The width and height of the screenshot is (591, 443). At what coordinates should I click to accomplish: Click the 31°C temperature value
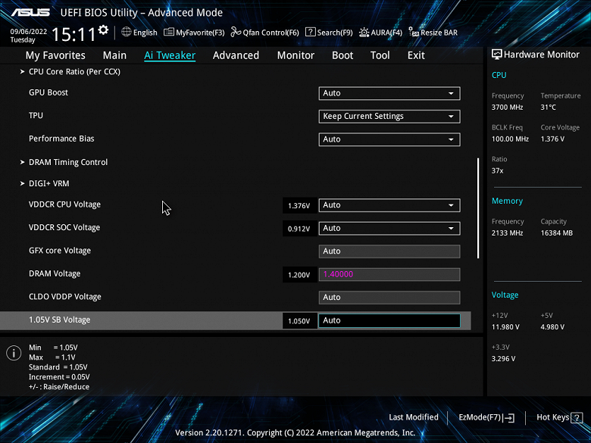point(548,108)
